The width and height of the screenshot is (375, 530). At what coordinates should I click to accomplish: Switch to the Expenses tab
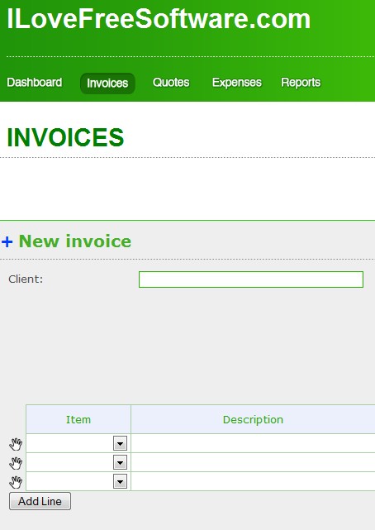(x=236, y=83)
